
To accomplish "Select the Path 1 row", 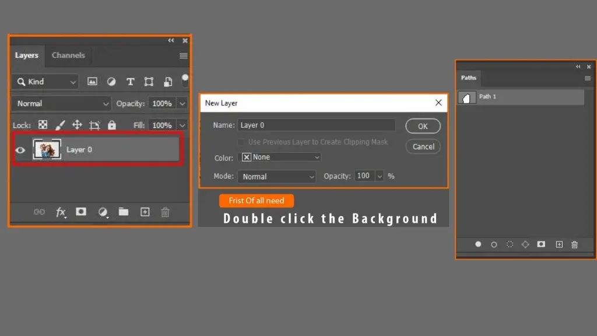I will (521, 97).
